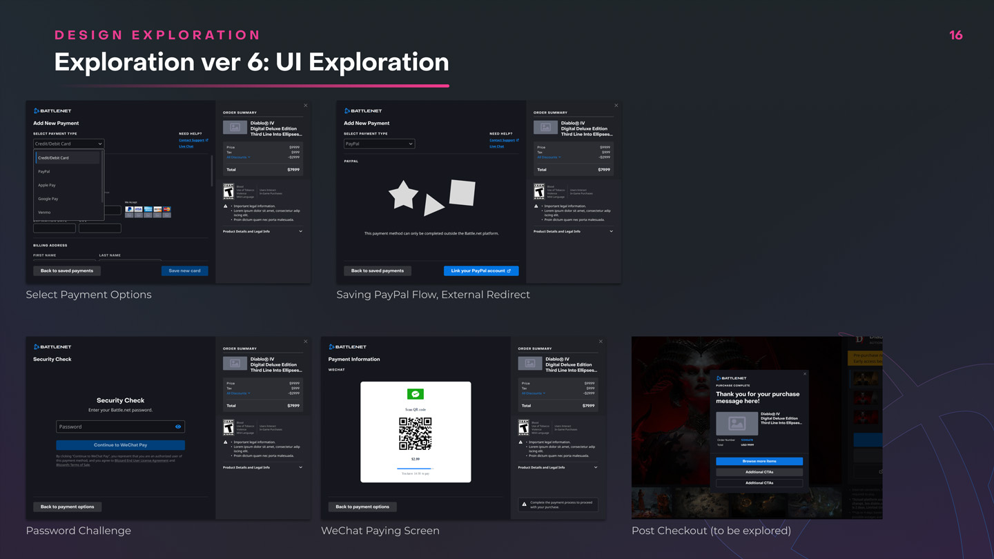Click American Express icon under We Accept
Viewport: 994px width, 559px height.
148,209
